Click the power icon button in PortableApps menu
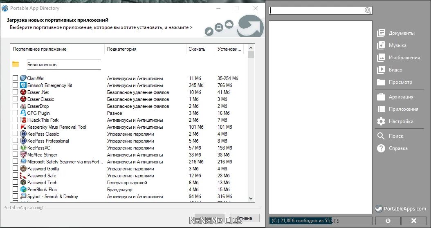Viewport: 431px width, 228px height. coord(388,221)
